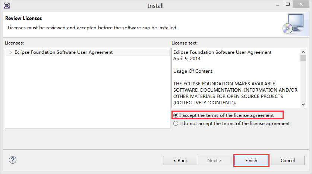The height and width of the screenshot is (174, 312).
Task: Click inside the license text box
Action: pyautogui.click(x=236, y=78)
